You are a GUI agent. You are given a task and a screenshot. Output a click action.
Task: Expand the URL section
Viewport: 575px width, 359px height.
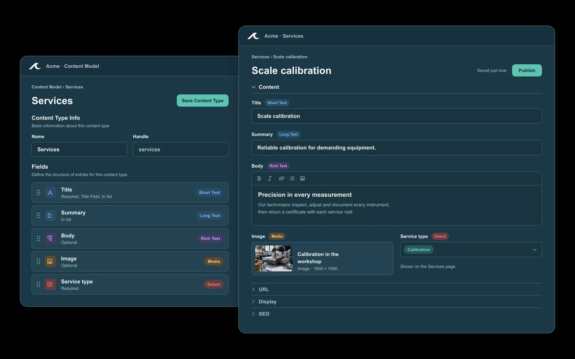pos(254,289)
